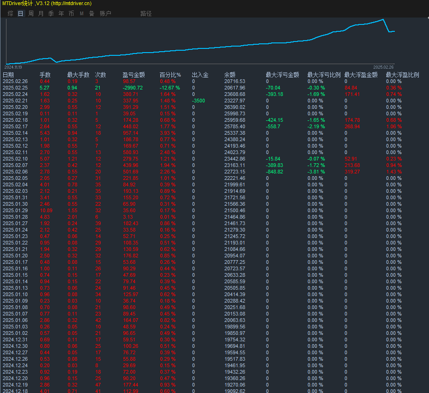Open the 周 weekly statistics tab
The width and height of the screenshot is (429, 393).
30,13
